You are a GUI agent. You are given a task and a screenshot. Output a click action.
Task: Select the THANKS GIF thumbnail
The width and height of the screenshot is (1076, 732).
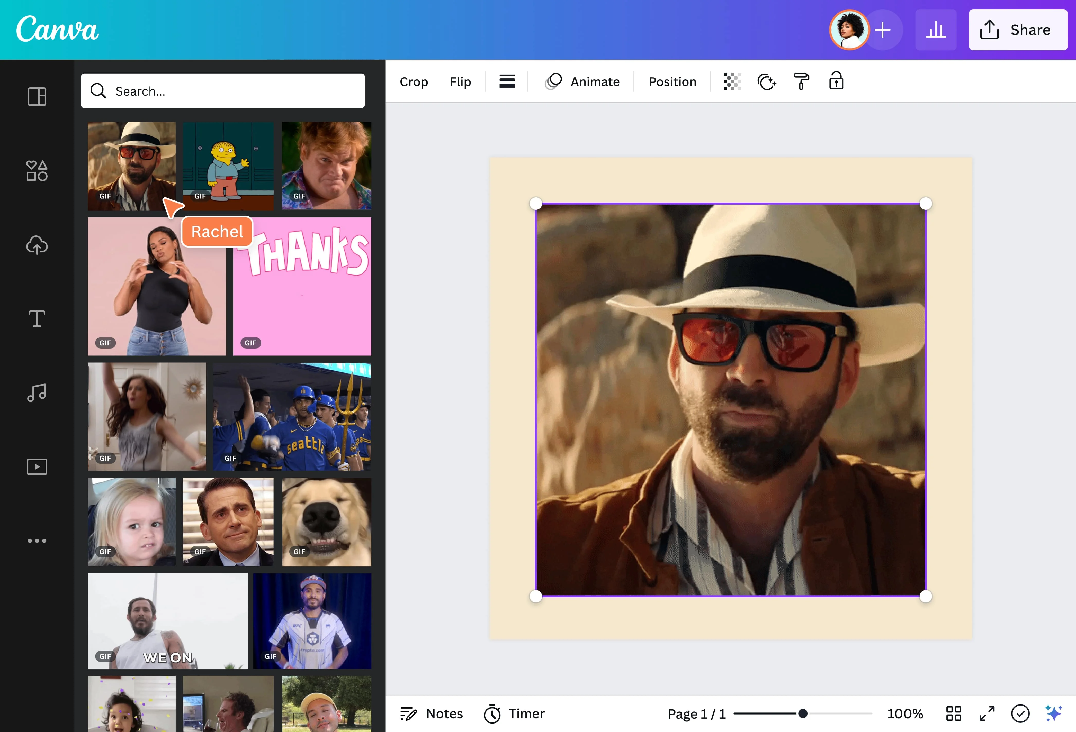(x=302, y=286)
